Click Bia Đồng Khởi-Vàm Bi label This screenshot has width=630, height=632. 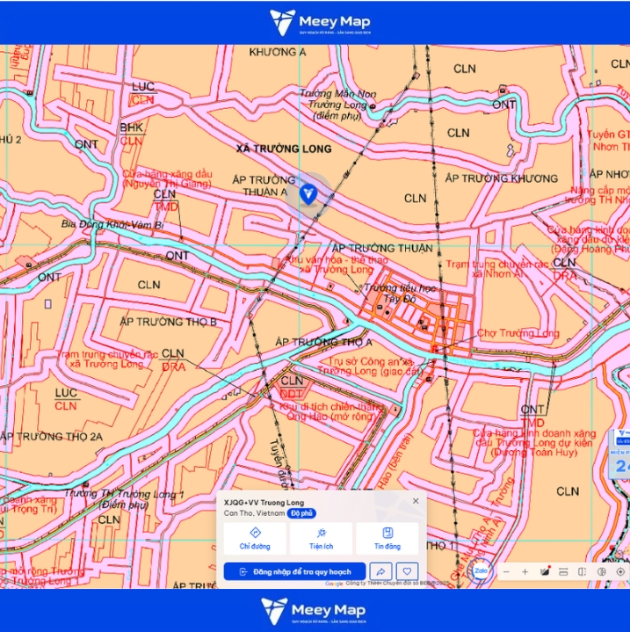click(112, 224)
